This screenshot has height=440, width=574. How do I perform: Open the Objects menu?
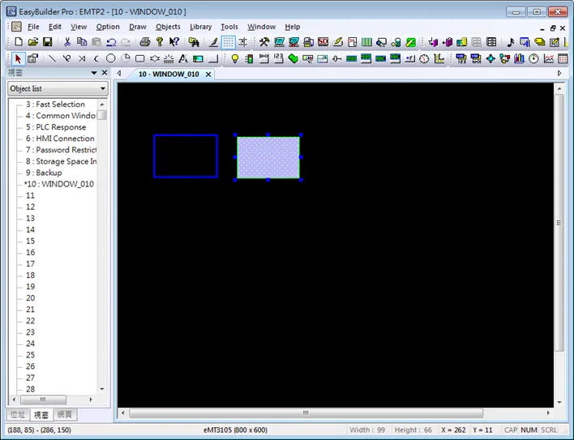click(168, 27)
